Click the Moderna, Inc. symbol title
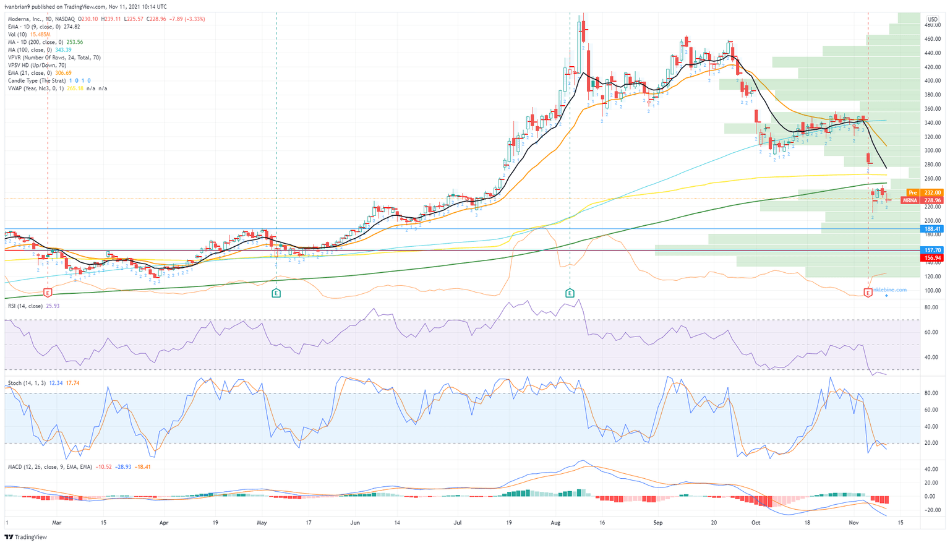Viewport: 950px width, 545px height. click(x=41, y=19)
